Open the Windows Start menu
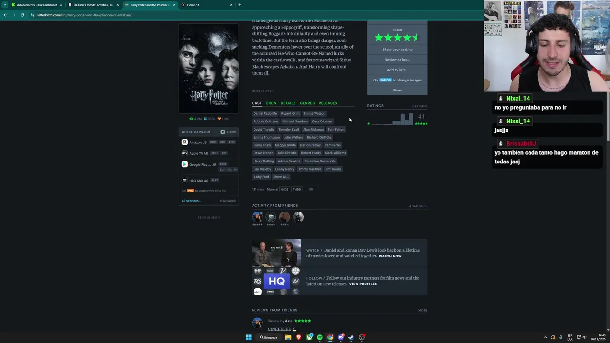This screenshot has height=343, width=610. 248,337
